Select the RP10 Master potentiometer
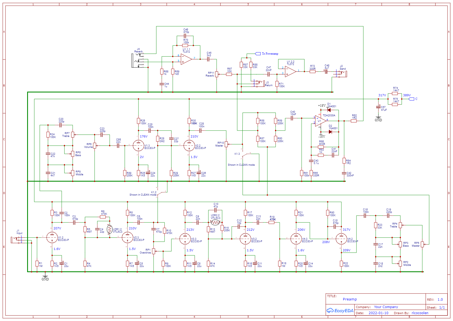The image size is (453, 321). (x=226, y=144)
